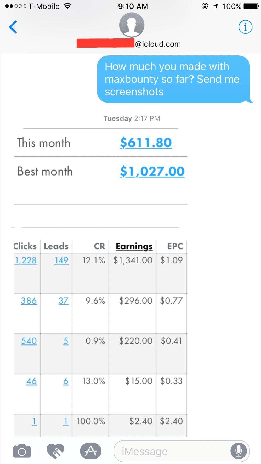Open the camera icon to attach photo
Image resolution: width=261 pixels, height=464 pixels.
pyautogui.click(x=22, y=451)
